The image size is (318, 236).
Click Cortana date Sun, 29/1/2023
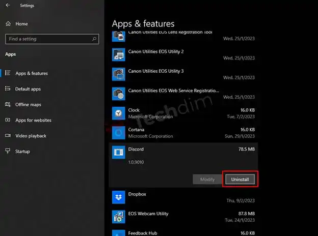point(240,136)
